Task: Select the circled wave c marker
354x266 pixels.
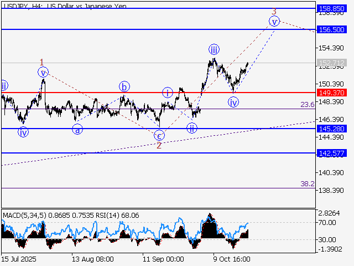Action: [159, 135]
